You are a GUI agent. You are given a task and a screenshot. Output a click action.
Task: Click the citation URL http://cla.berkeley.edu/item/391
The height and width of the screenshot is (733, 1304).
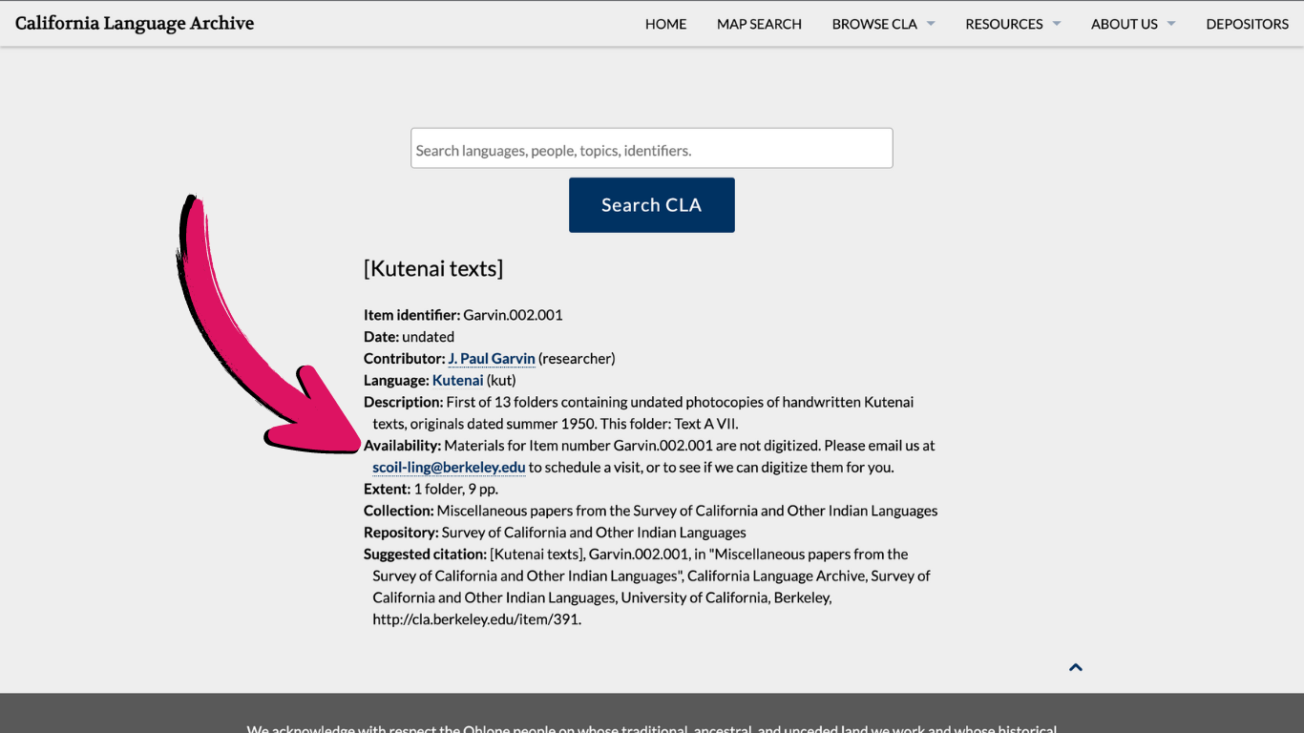[476, 619]
